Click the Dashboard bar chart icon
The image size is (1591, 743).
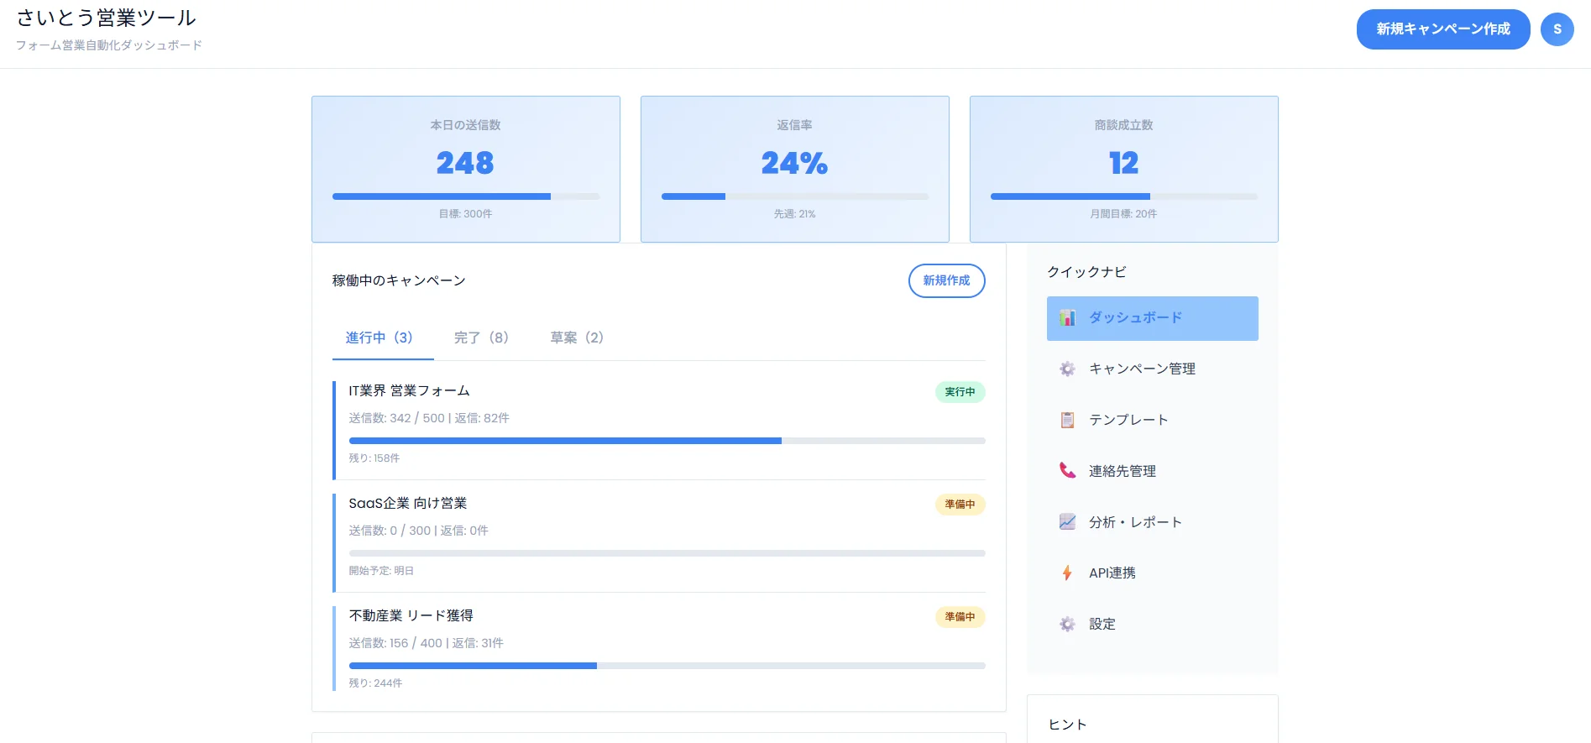pyautogui.click(x=1067, y=318)
